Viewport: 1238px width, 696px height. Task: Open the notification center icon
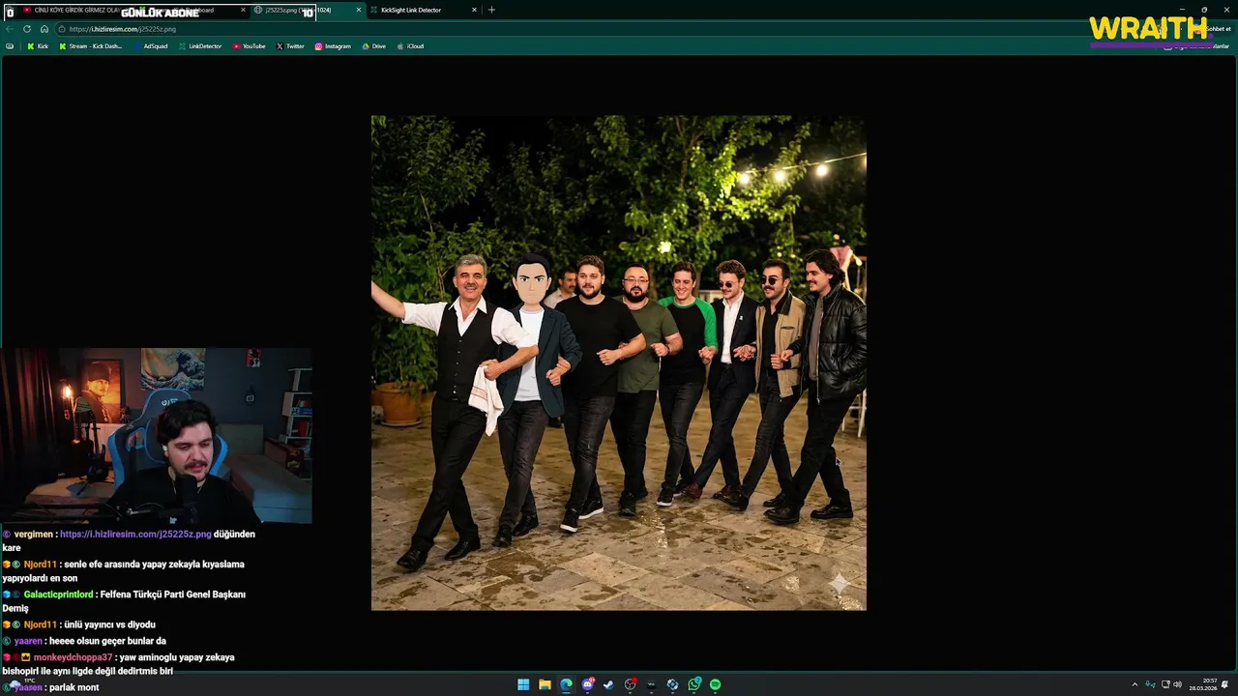1225,684
